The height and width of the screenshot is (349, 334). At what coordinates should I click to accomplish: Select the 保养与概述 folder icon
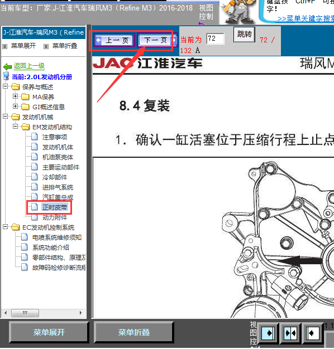[x=15, y=86]
